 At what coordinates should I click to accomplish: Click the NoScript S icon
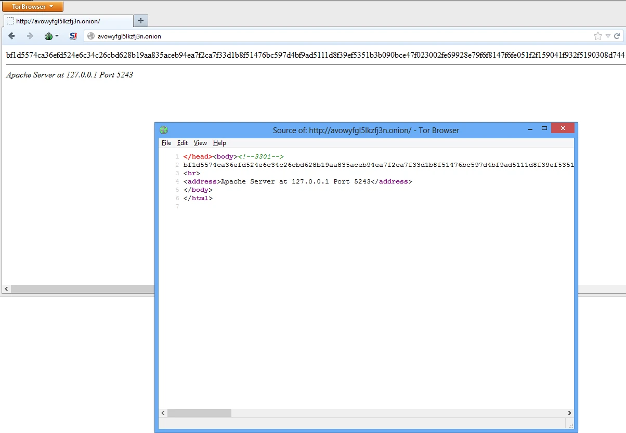pyautogui.click(x=73, y=36)
